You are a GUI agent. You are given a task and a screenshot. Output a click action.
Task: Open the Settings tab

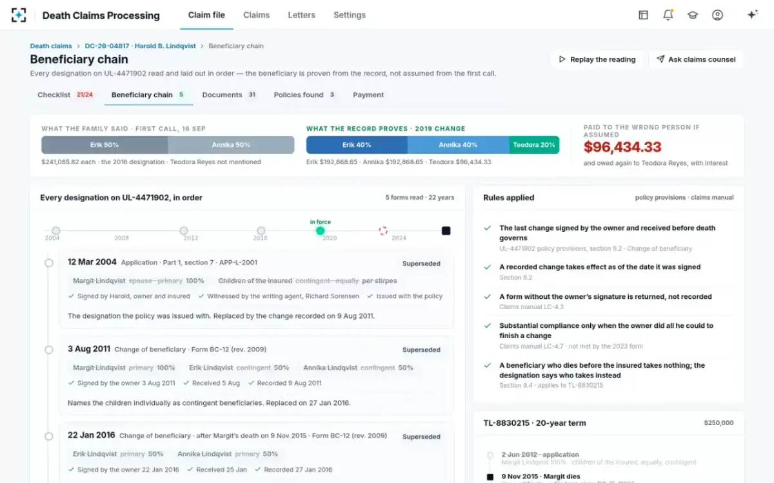pos(350,15)
